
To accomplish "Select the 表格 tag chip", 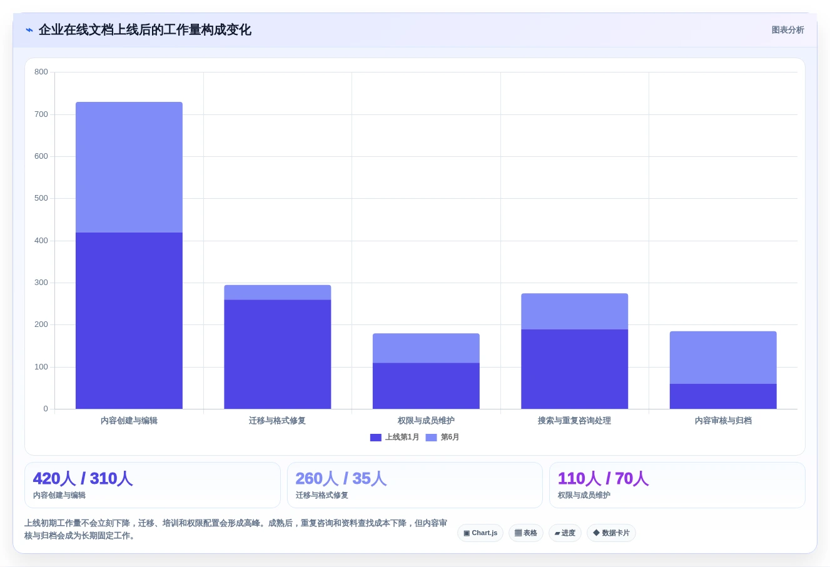I will [526, 533].
